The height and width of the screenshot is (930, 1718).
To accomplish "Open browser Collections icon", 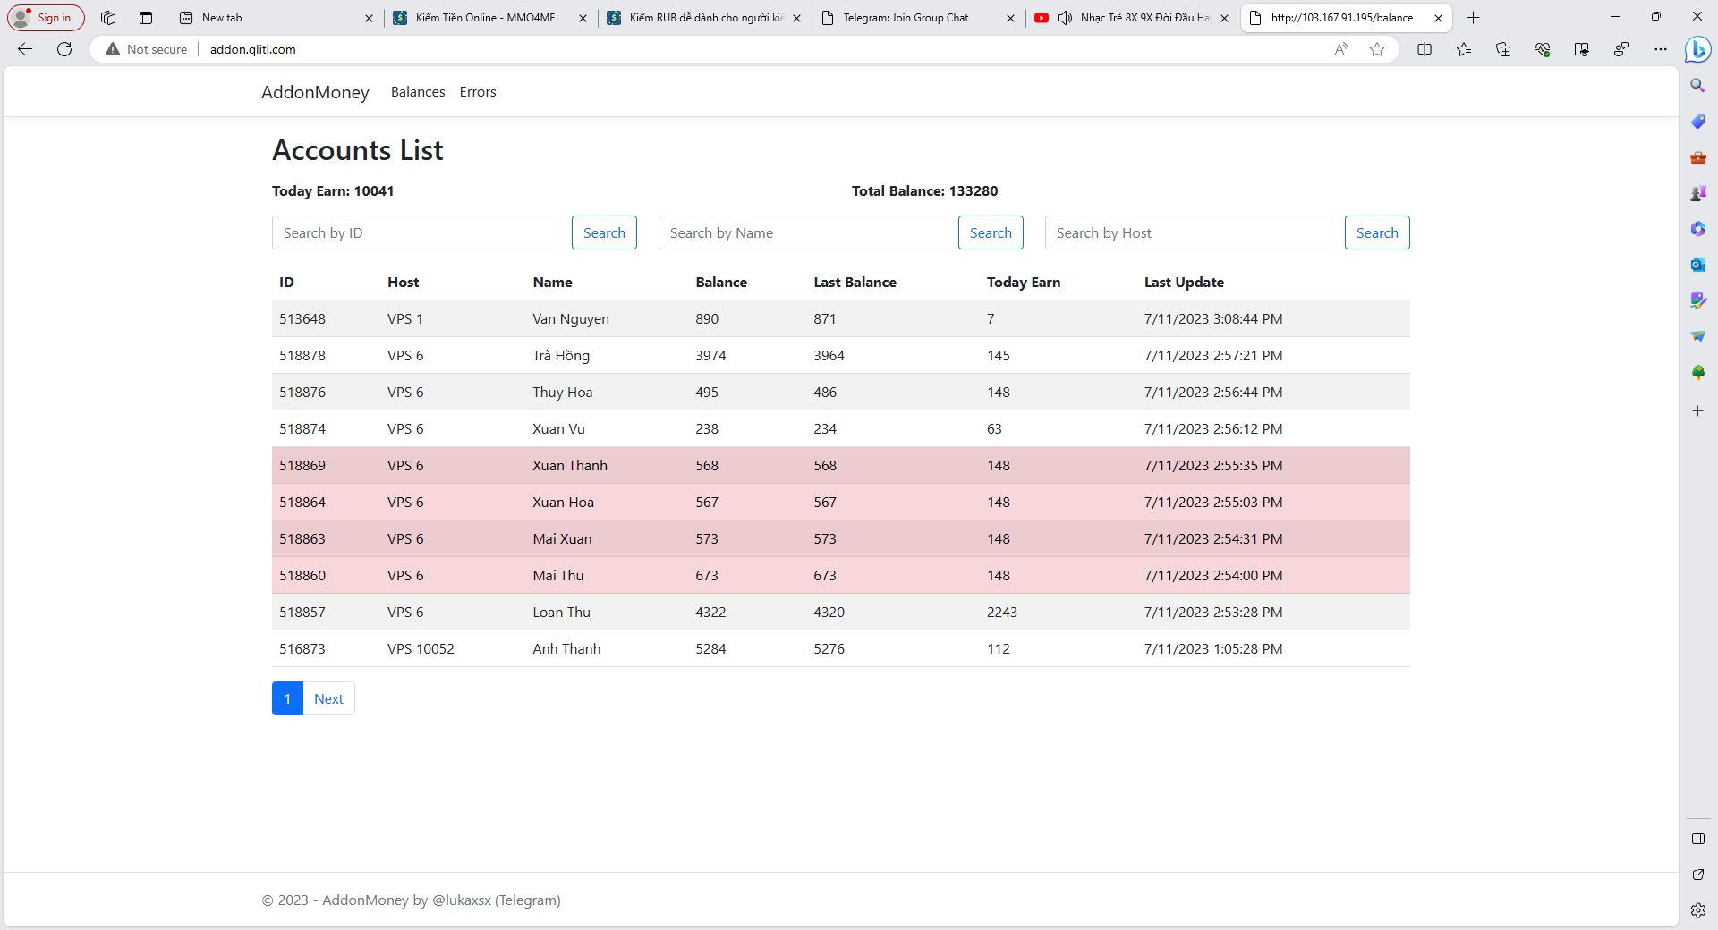I will click(x=1503, y=49).
